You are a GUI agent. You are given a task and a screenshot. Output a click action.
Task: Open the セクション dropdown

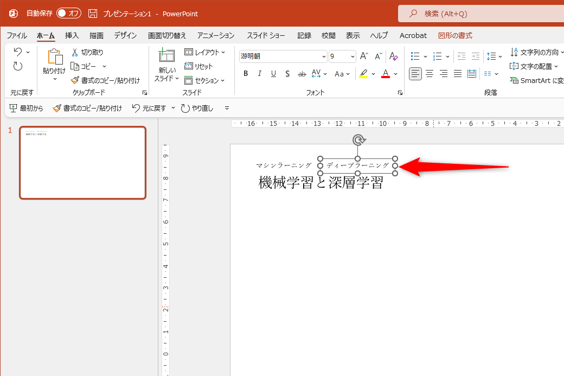(204, 80)
